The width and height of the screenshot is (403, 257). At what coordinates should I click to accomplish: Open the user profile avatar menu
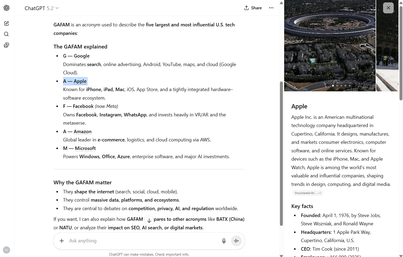tap(7, 250)
